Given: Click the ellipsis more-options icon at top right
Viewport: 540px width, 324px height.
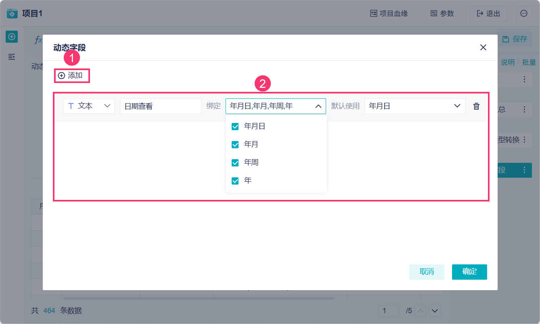Looking at the screenshot, I should (x=523, y=13).
